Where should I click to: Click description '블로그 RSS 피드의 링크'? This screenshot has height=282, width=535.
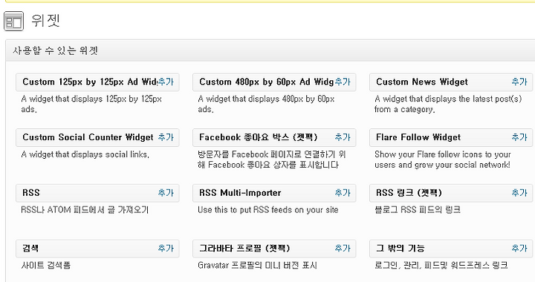point(418,210)
